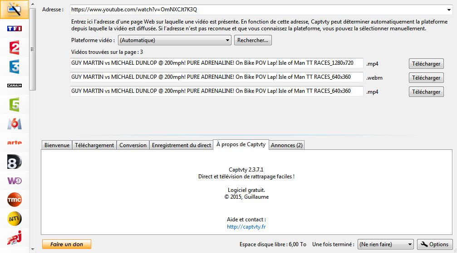Download the 1280x720 .mp4 video
457x253 pixels.
(x=426, y=64)
